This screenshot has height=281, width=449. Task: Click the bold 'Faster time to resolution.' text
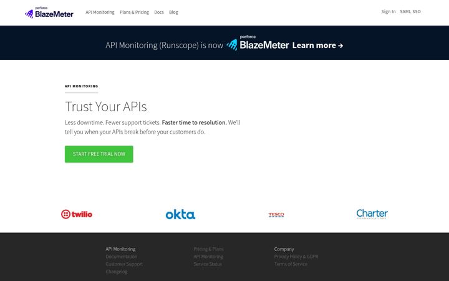click(194, 122)
